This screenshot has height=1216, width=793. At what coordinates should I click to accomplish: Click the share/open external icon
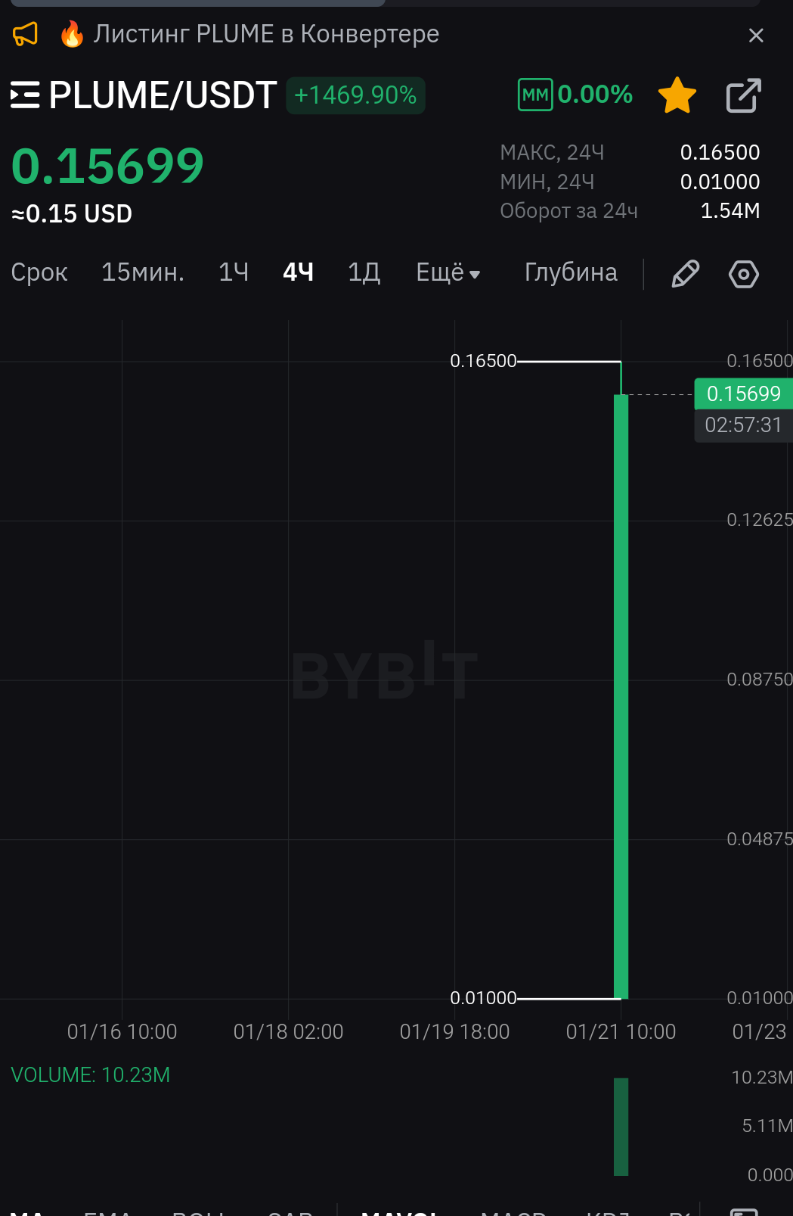(x=743, y=95)
